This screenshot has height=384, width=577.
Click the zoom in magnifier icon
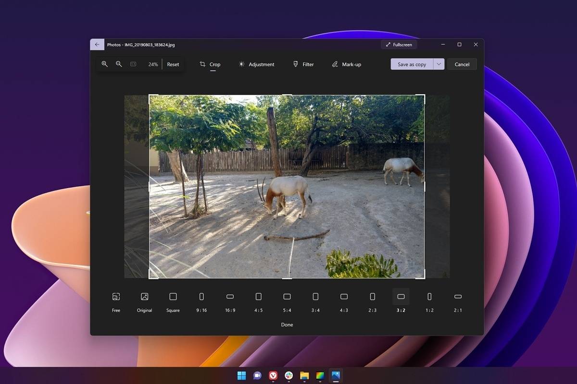click(x=104, y=64)
